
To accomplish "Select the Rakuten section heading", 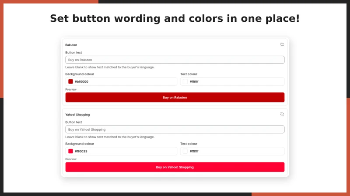I will (71, 45).
